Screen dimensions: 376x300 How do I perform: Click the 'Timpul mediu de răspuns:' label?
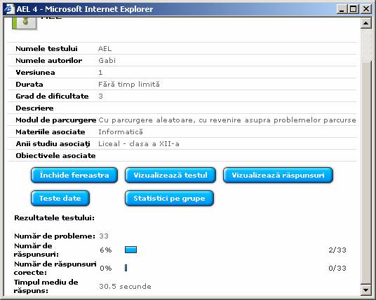click(x=46, y=287)
